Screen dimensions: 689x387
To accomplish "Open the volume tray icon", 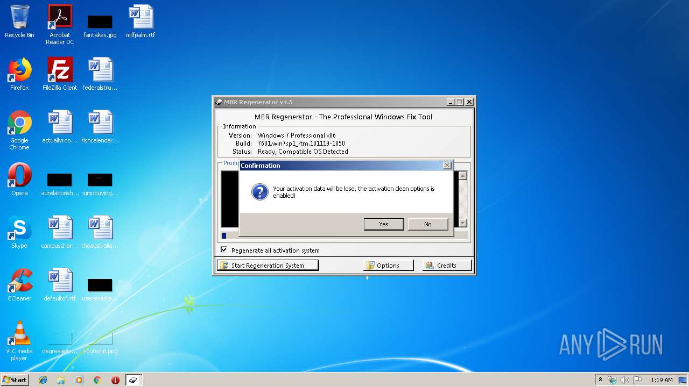I will [x=625, y=380].
